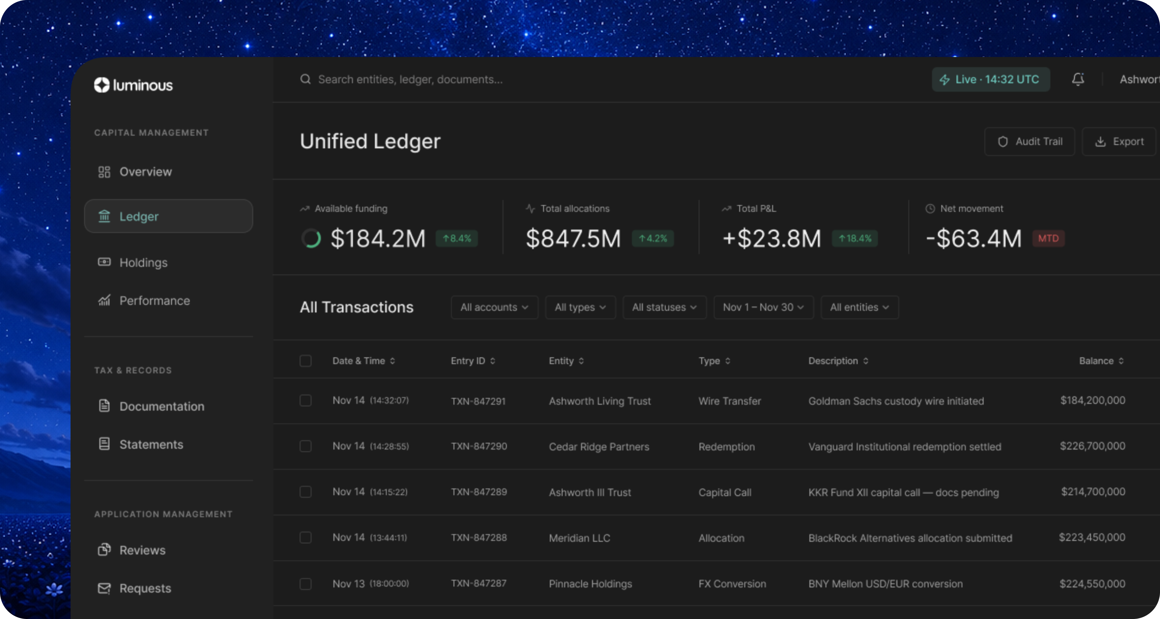Click the trend icon beside Available funding
The image size is (1160, 619).
click(x=305, y=209)
